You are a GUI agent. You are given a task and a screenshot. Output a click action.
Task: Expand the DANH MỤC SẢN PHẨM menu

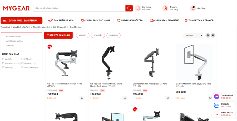point(22,20)
